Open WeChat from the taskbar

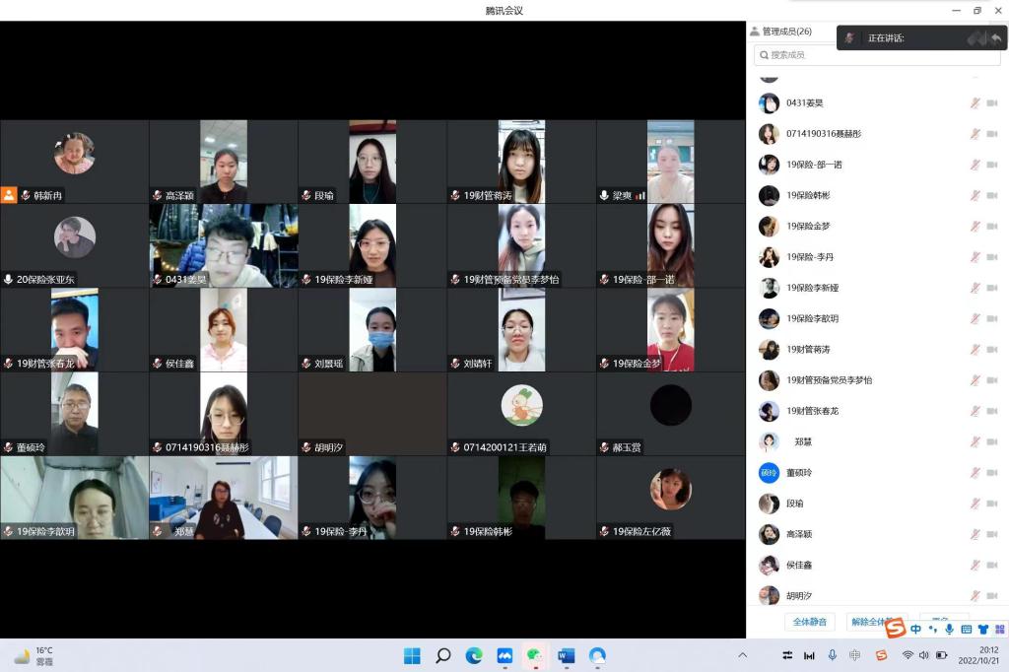pos(534,655)
